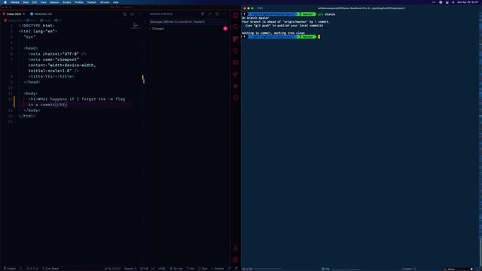Open the Explorer icon in the activity bar
The width and height of the screenshot is (482, 271).
[x=236, y=15]
